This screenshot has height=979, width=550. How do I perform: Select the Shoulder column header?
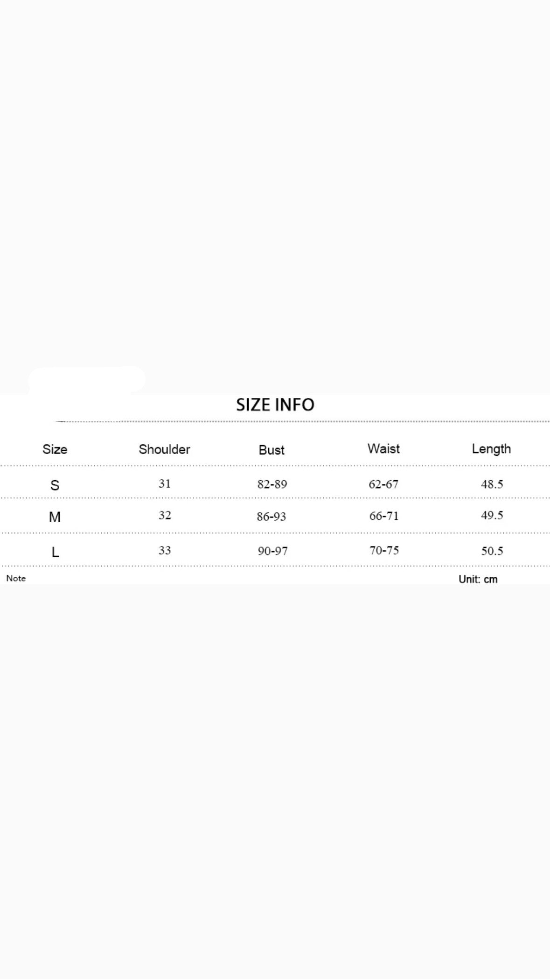[x=164, y=449]
